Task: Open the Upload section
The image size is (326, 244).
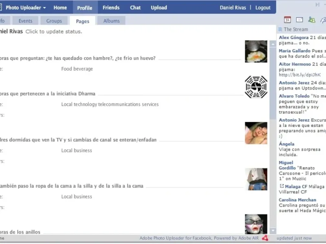Action: click(159, 8)
